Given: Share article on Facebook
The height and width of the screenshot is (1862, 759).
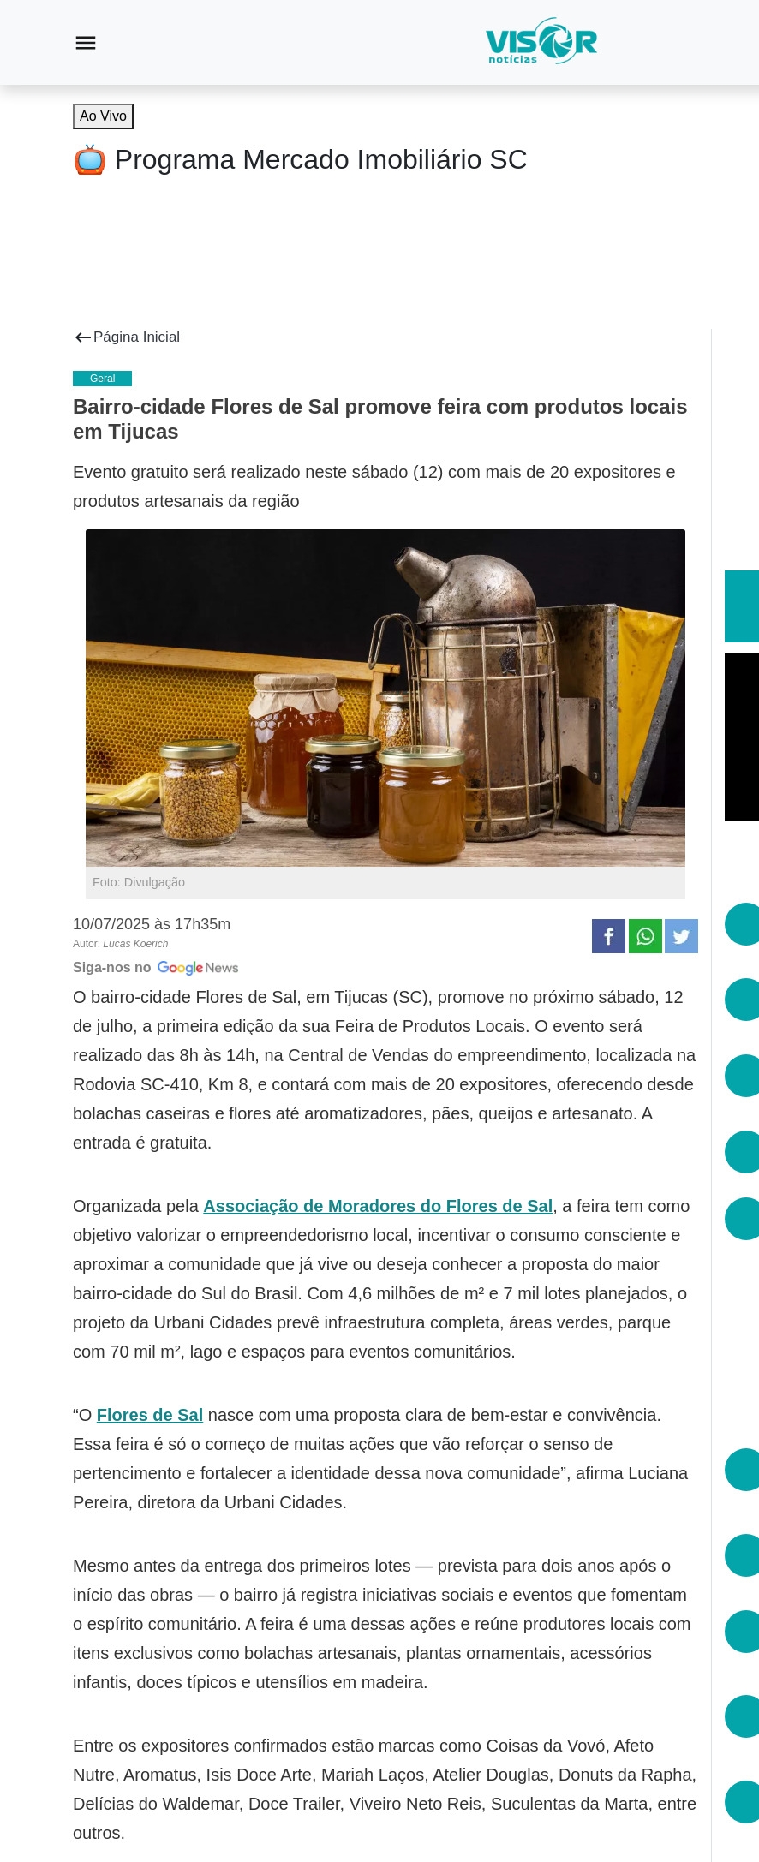Looking at the screenshot, I should [608, 936].
